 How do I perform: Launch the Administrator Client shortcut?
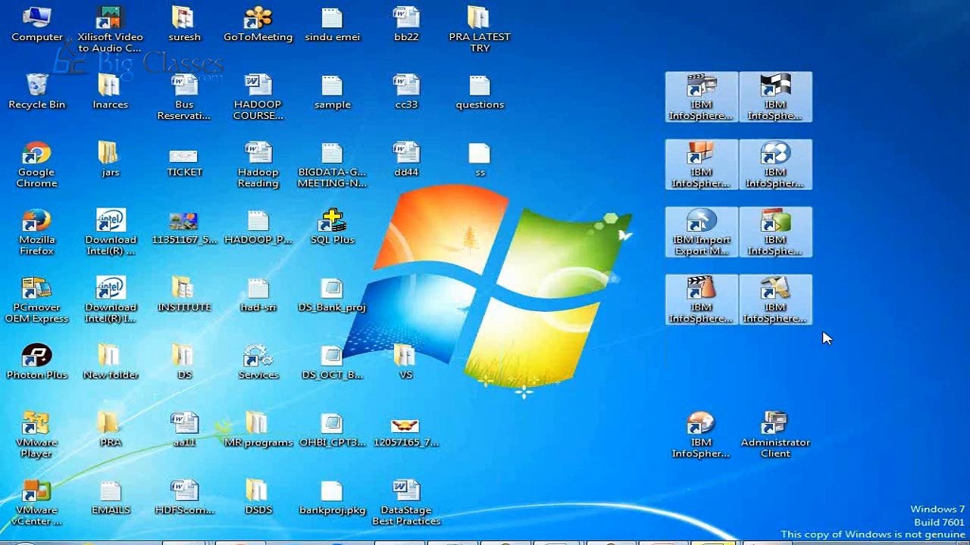pos(775,434)
